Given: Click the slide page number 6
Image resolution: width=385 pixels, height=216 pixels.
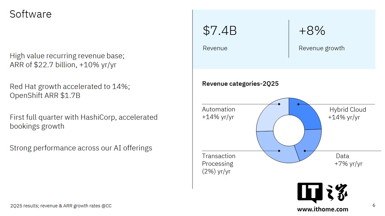Looking at the screenshot, I should [374, 205].
